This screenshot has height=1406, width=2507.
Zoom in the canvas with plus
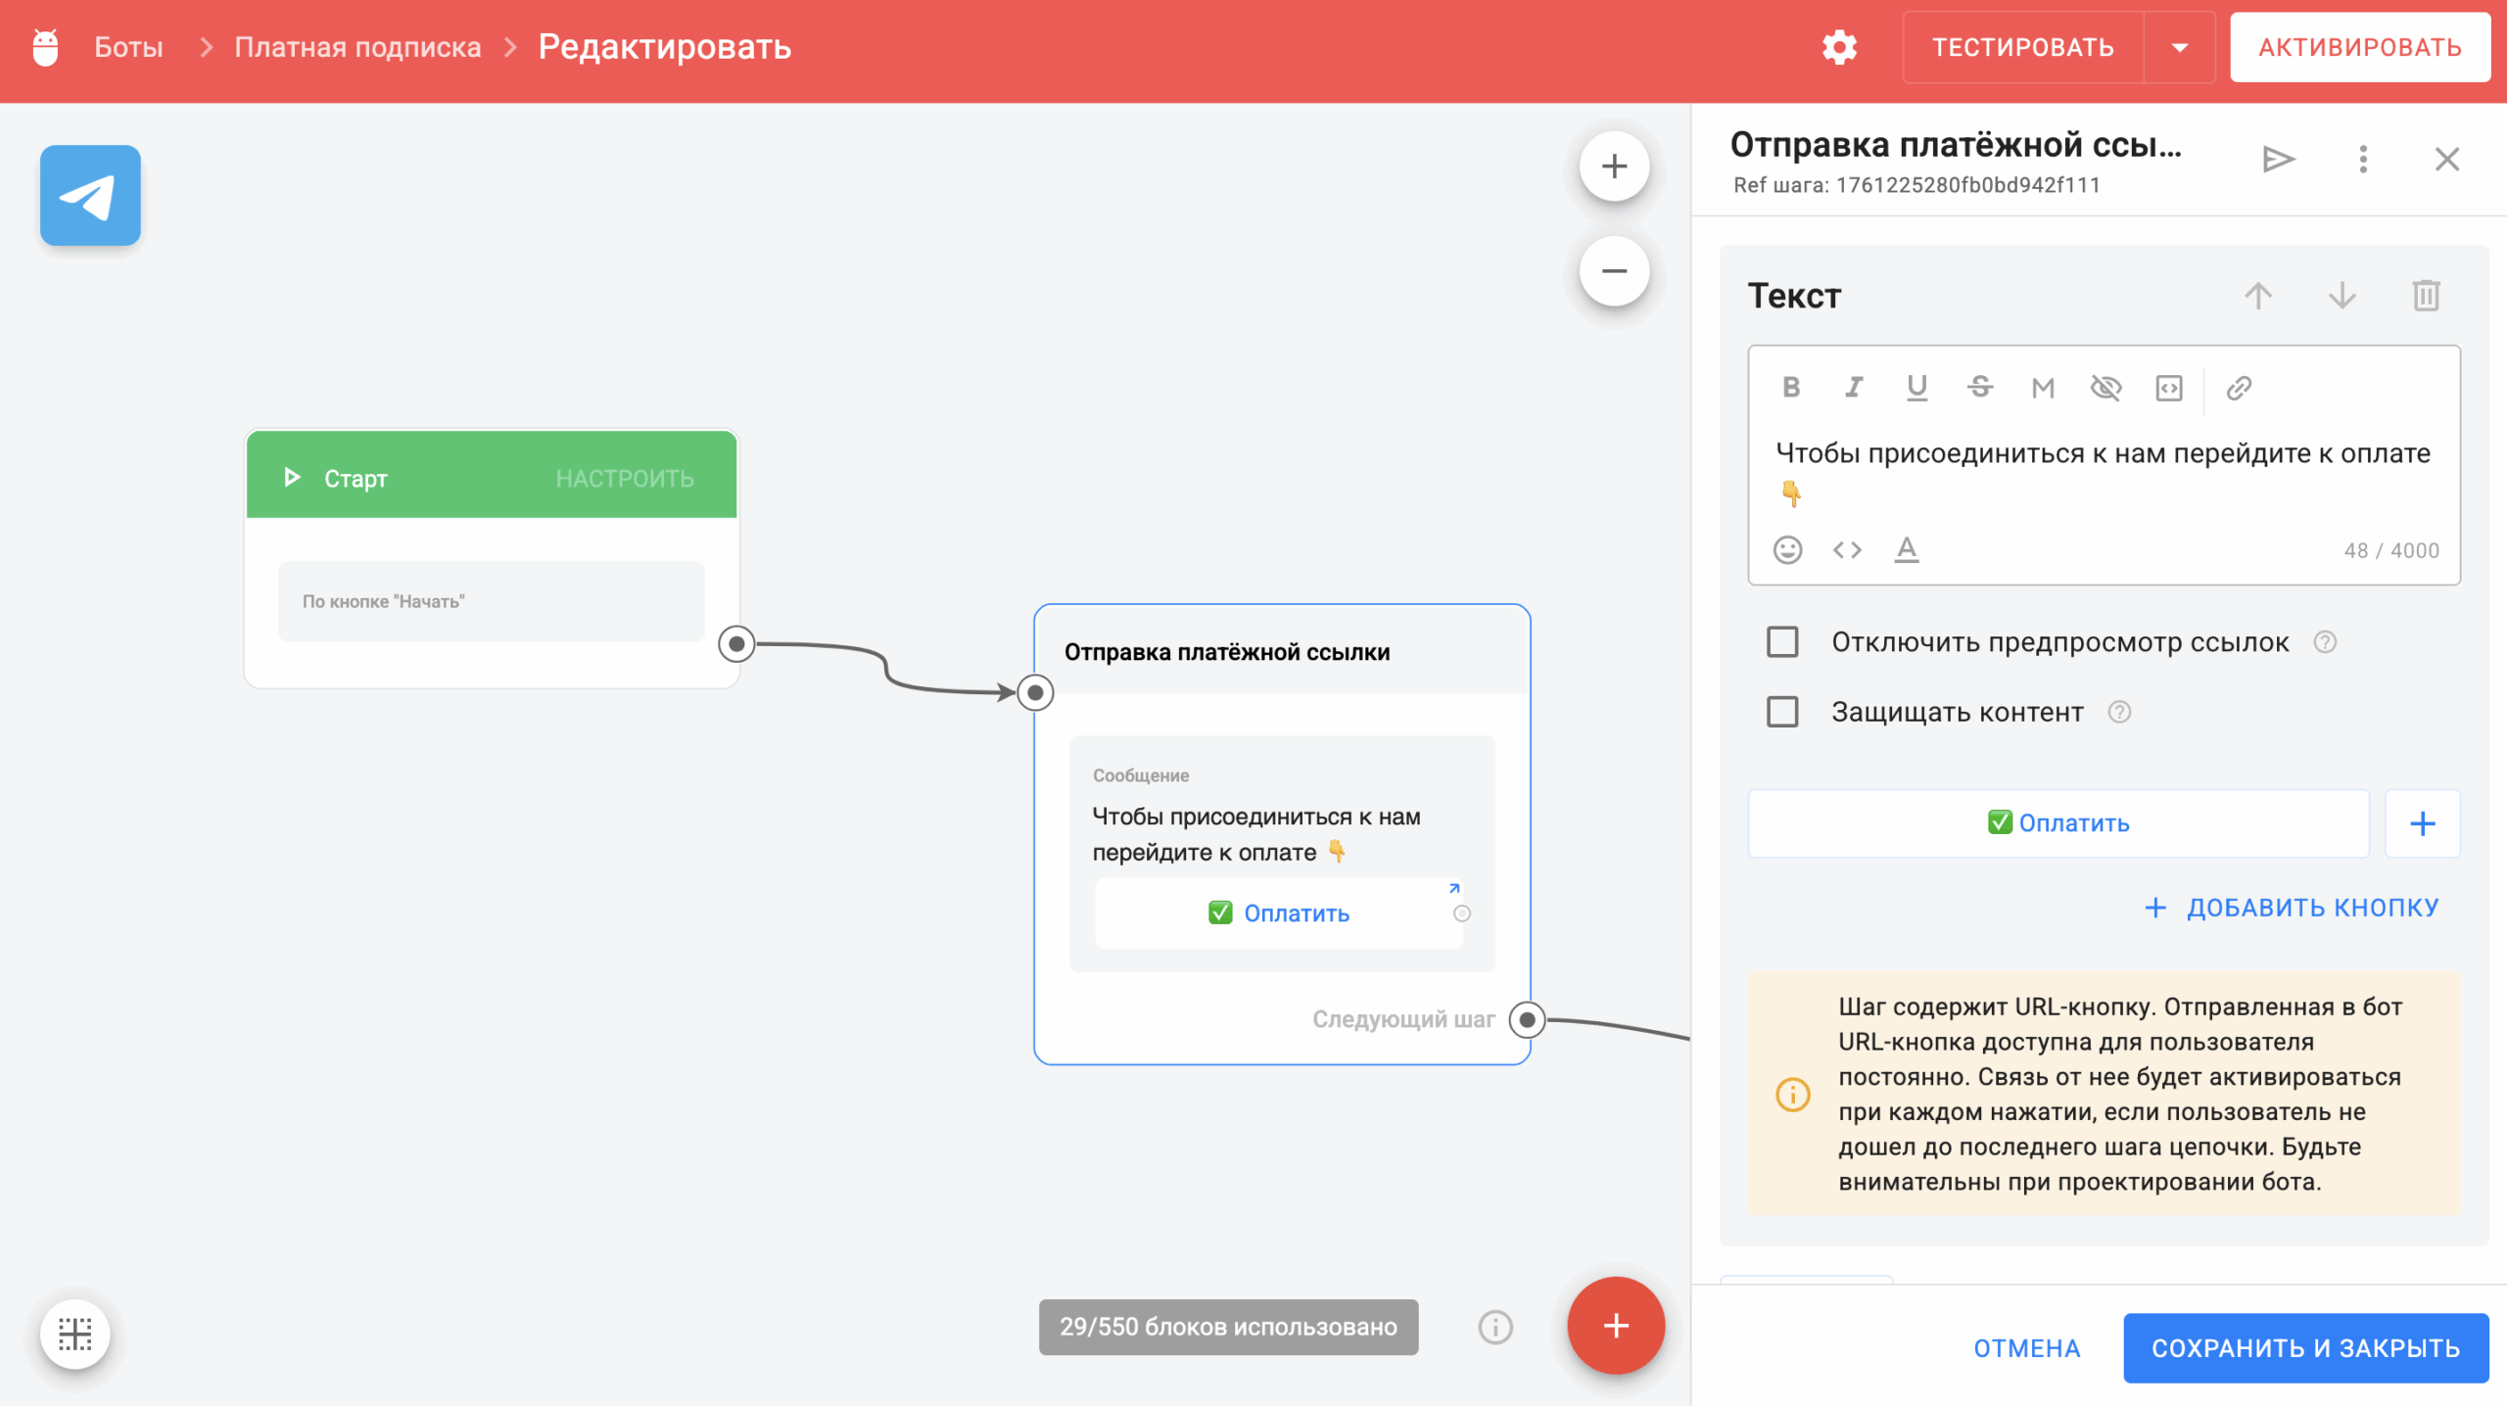(1614, 166)
